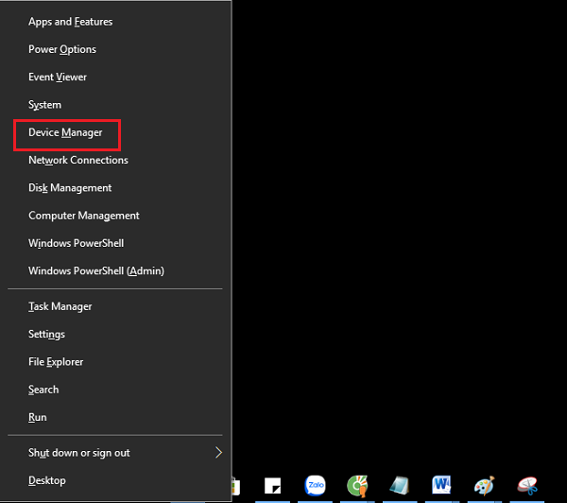Open Task Manager

coord(60,307)
